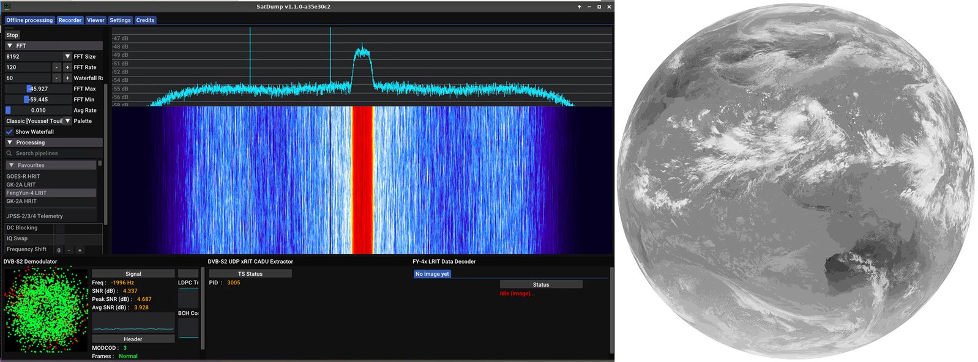978x362 pixels.
Task: Switch to the Viewer tab
Action: (95, 20)
